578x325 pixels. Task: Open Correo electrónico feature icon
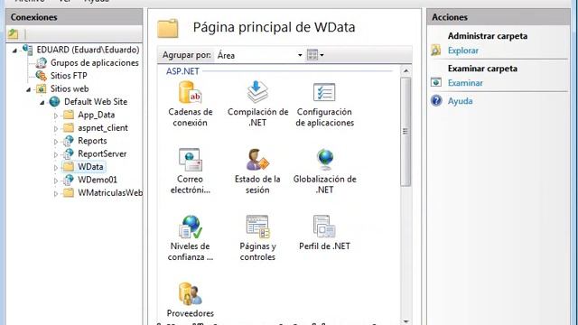click(190, 160)
